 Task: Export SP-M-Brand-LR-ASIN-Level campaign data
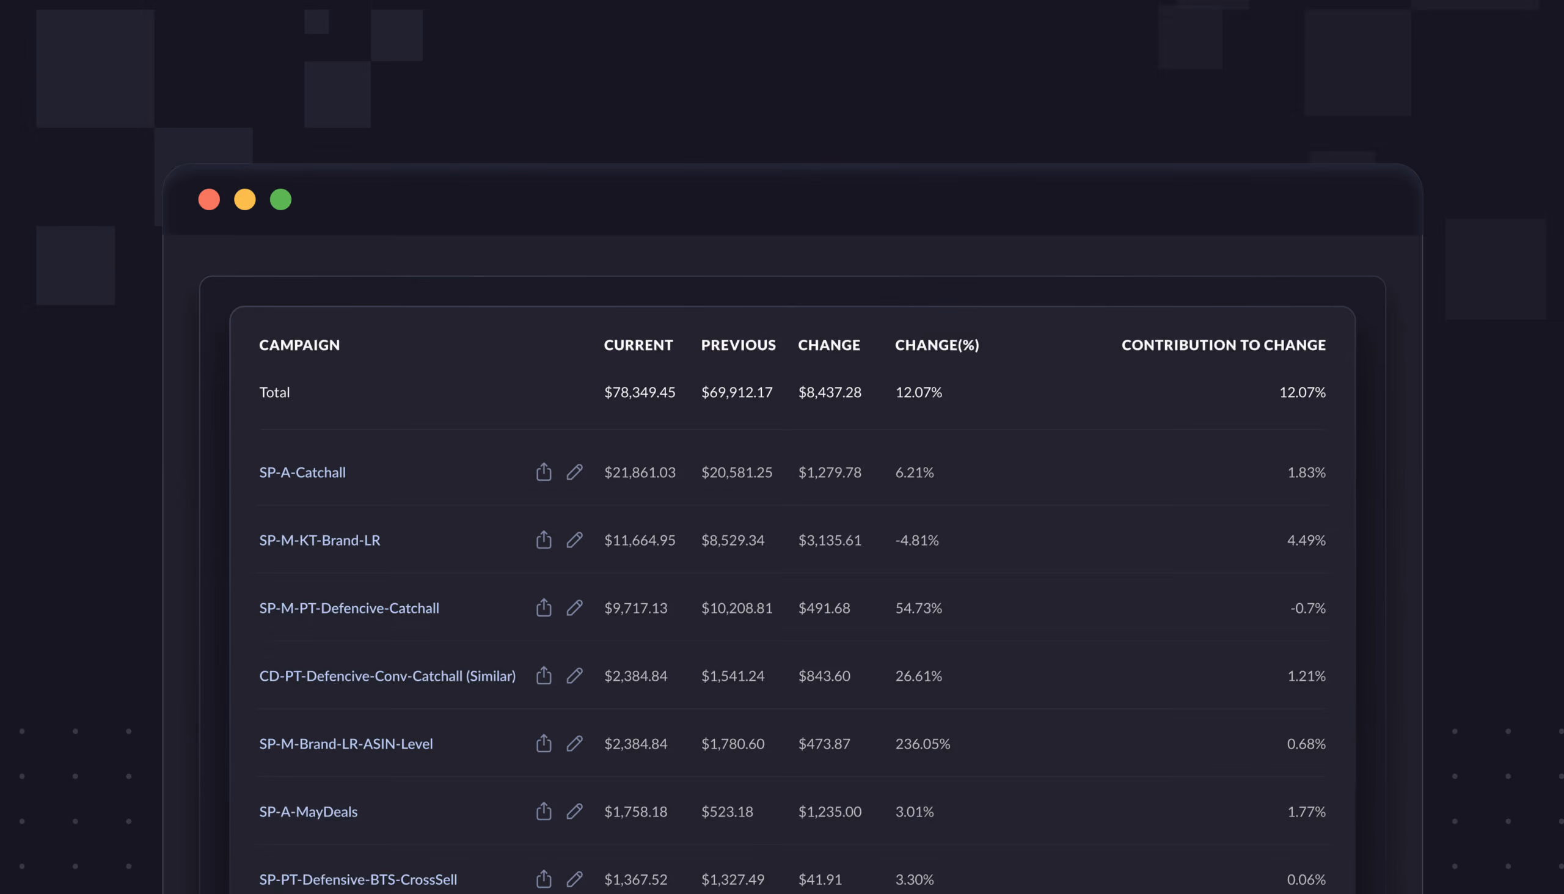coord(543,743)
